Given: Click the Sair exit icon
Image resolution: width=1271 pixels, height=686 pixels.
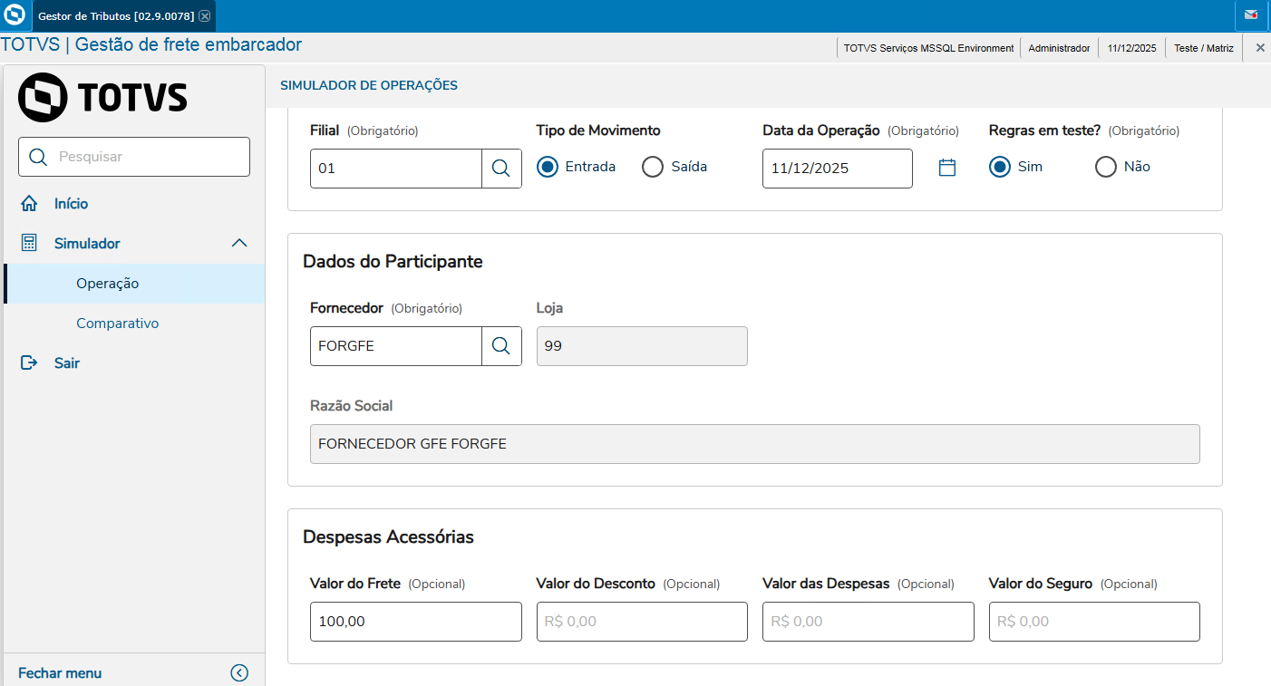Looking at the screenshot, I should (x=29, y=363).
